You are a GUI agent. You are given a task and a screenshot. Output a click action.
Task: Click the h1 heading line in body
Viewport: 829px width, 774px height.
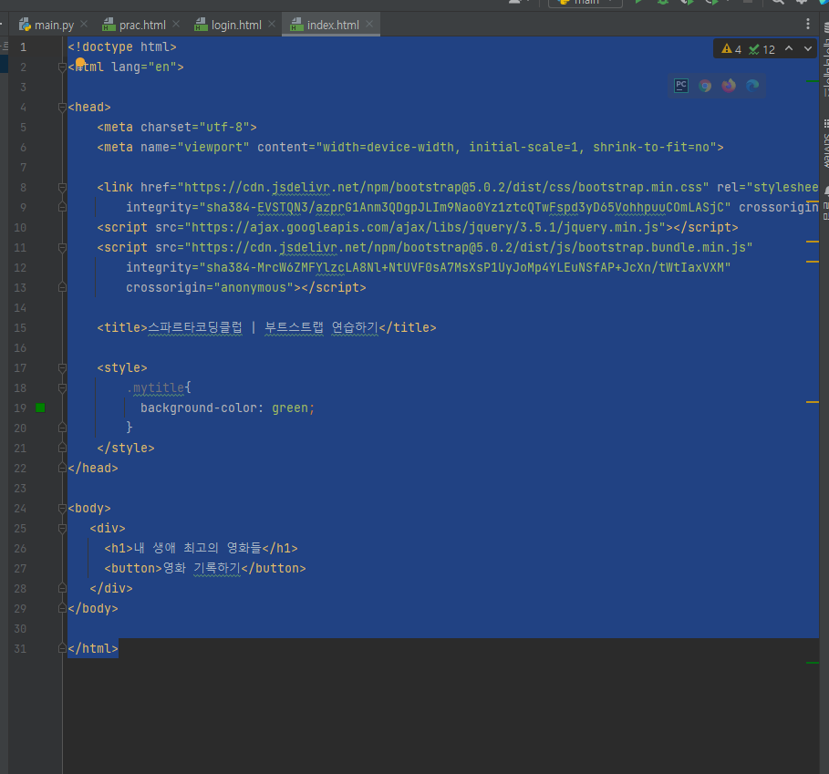(x=201, y=549)
